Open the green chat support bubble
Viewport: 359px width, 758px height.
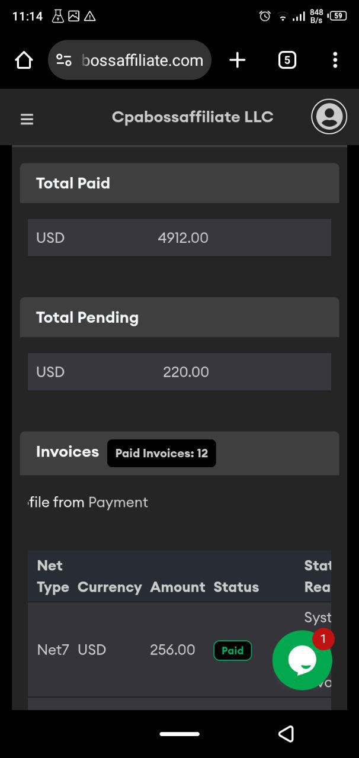[302, 660]
